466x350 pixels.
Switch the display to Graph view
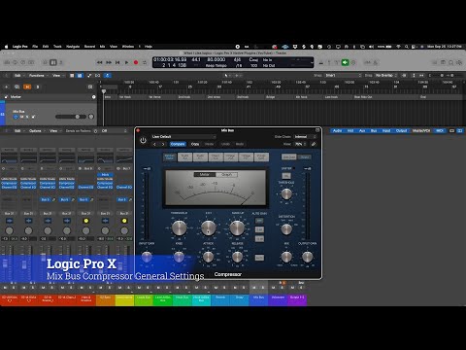pos(226,175)
